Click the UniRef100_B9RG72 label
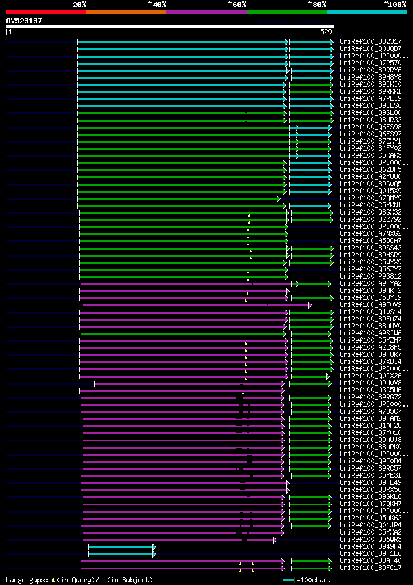The width and height of the screenshot is (413, 585). [x=370, y=397]
